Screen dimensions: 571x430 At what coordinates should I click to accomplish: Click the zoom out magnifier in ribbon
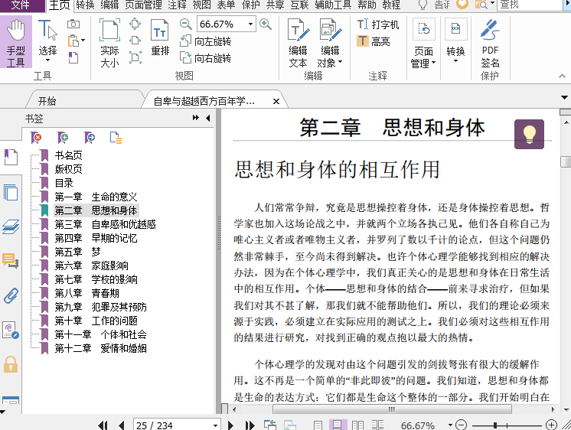tap(186, 24)
